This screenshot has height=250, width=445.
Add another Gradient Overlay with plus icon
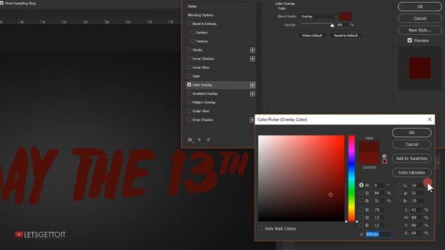(x=252, y=94)
